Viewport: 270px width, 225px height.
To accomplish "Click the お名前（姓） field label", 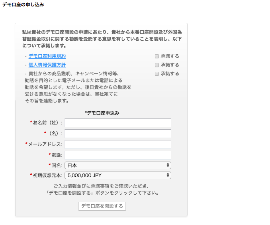I will pyautogui.click(x=47, y=123).
